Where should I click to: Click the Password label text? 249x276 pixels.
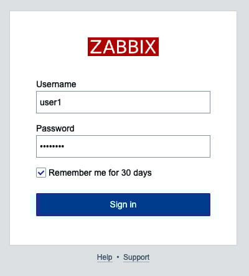[55, 128]
